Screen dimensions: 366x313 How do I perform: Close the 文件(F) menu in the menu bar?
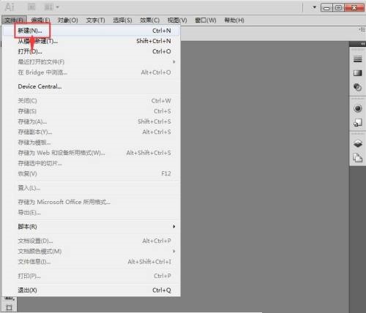(14, 20)
